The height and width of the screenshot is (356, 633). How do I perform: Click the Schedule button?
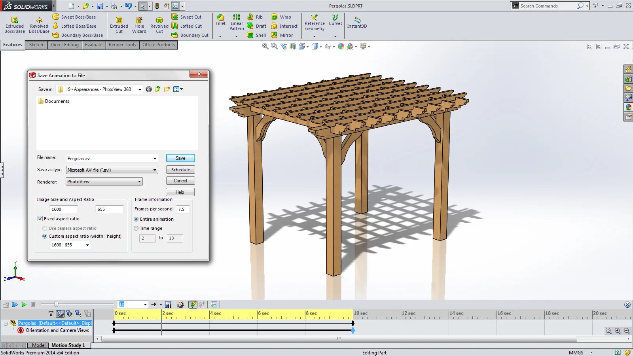180,169
